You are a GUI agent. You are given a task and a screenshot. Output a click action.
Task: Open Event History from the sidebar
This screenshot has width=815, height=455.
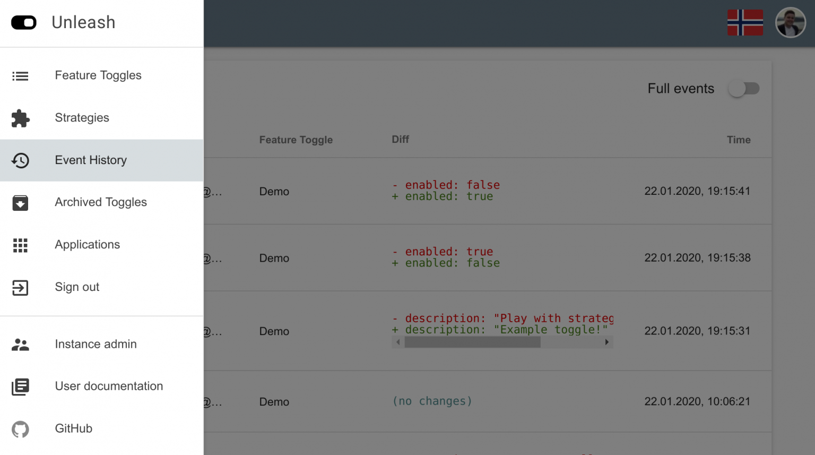91,160
